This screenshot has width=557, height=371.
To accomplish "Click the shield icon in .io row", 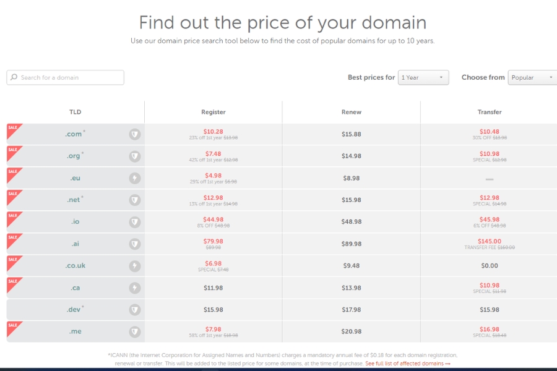I will tap(135, 222).
